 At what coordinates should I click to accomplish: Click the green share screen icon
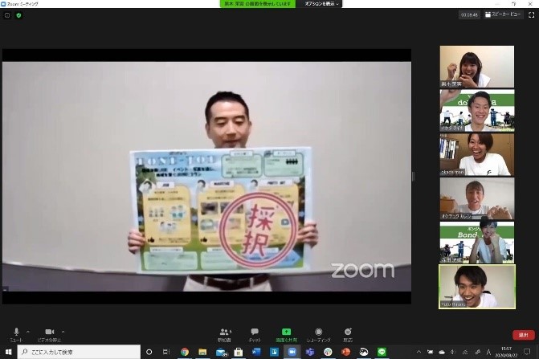pyautogui.click(x=286, y=332)
